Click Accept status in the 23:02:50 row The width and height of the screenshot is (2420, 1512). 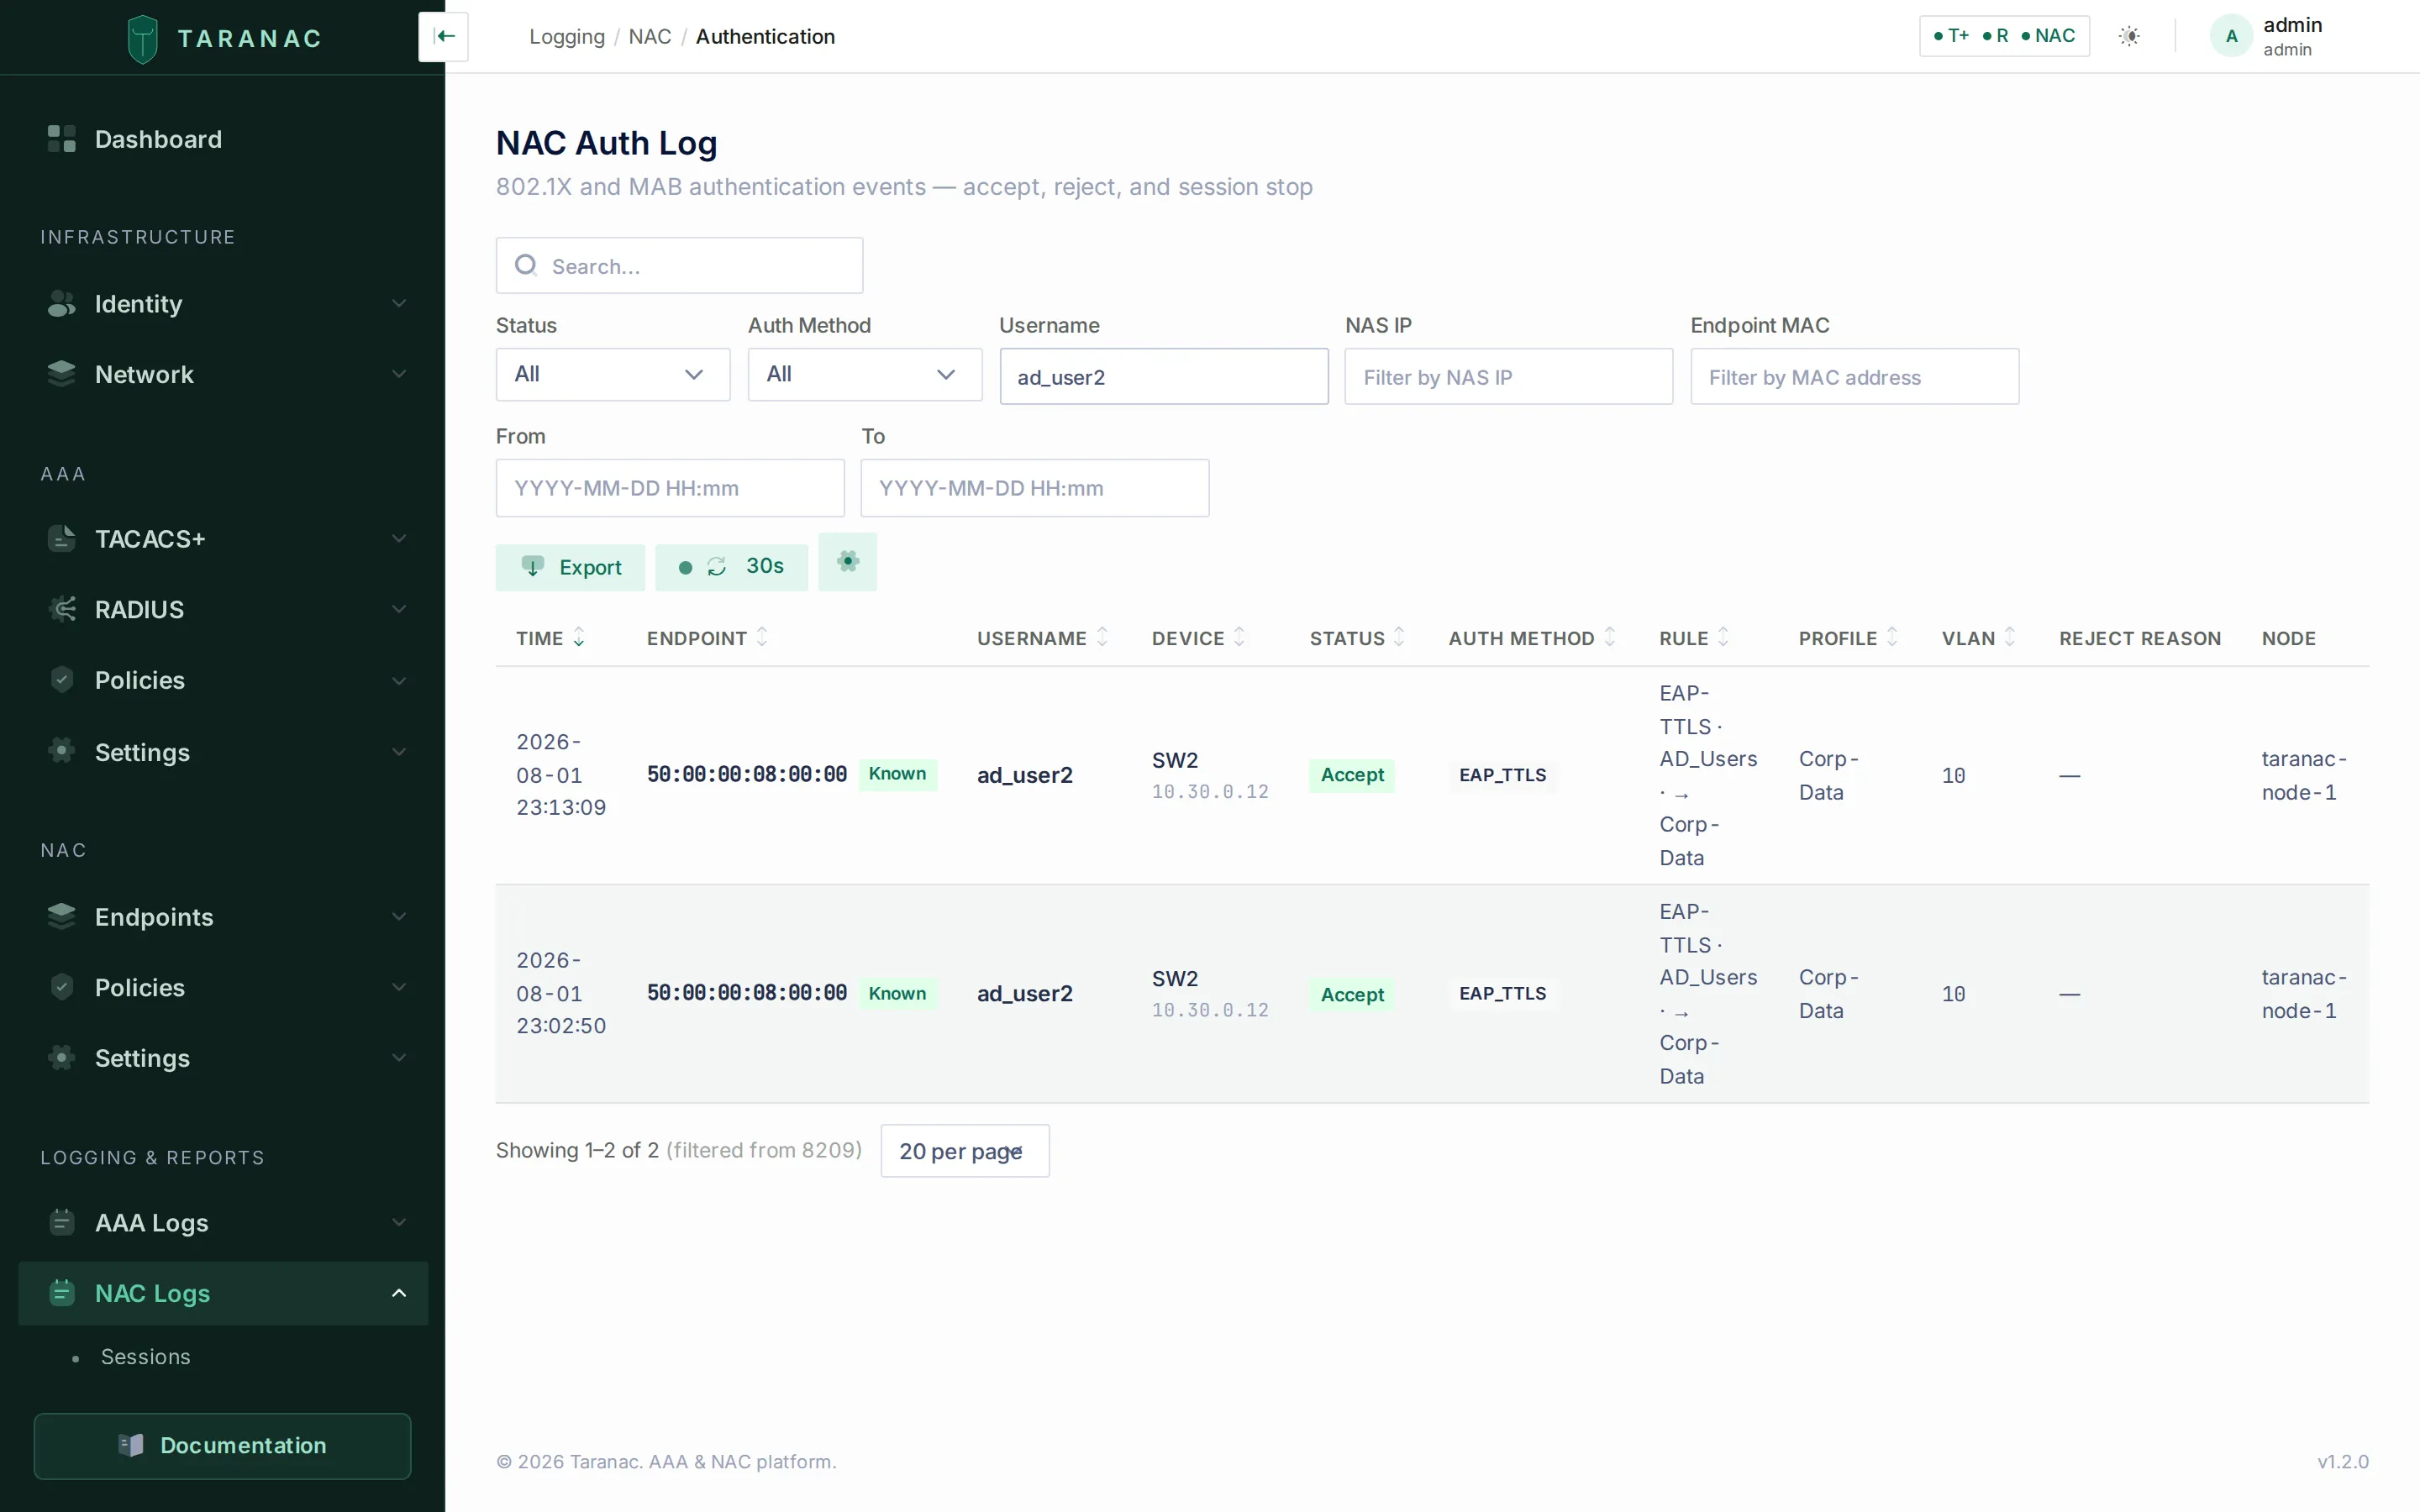(1352, 994)
